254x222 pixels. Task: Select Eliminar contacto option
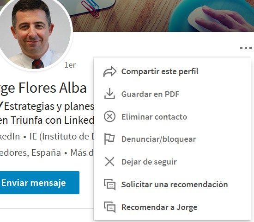[x=154, y=117]
